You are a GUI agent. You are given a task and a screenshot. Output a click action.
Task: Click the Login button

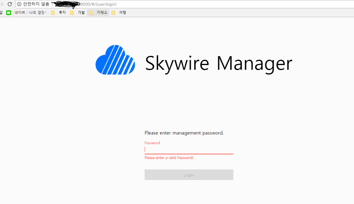point(189,175)
